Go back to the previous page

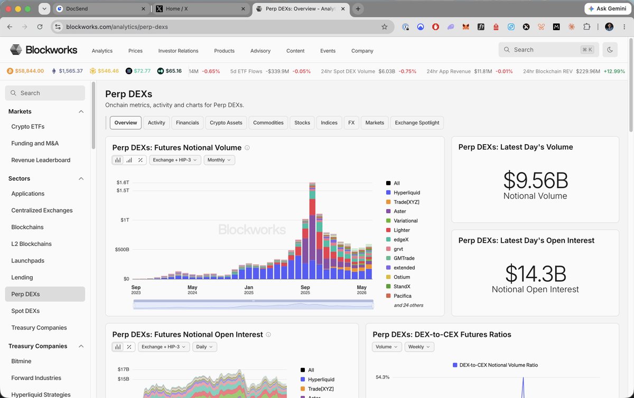coord(10,26)
